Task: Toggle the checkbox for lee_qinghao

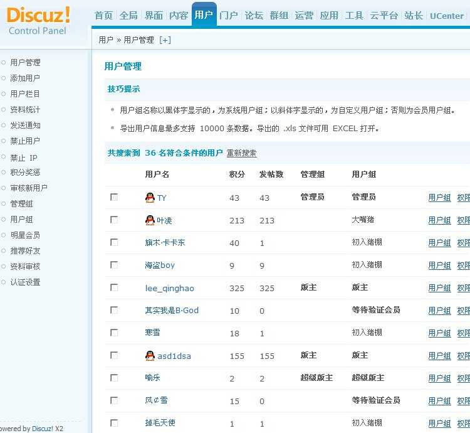Action: point(114,287)
